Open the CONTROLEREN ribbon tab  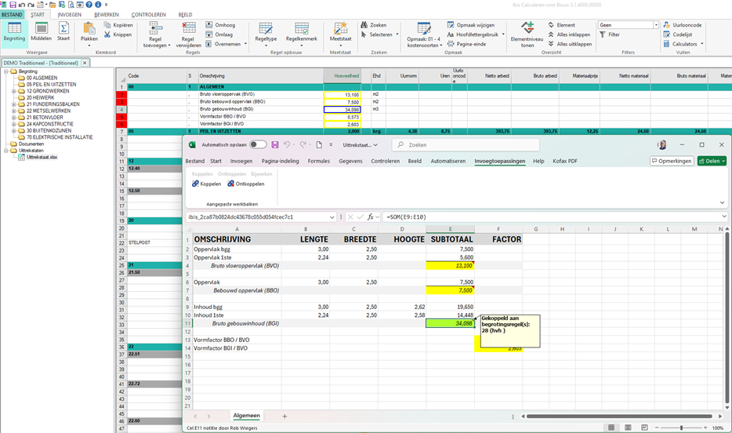tap(148, 15)
